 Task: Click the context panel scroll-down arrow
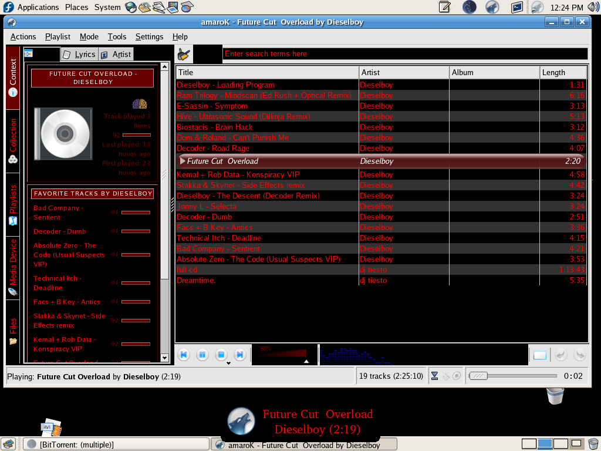tap(165, 358)
